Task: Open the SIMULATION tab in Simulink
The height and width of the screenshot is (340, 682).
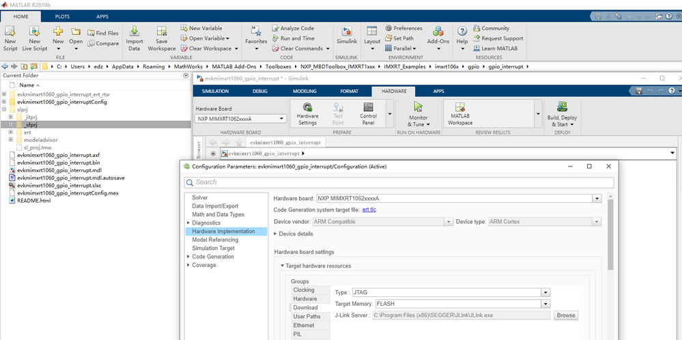Action: tap(216, 91)
